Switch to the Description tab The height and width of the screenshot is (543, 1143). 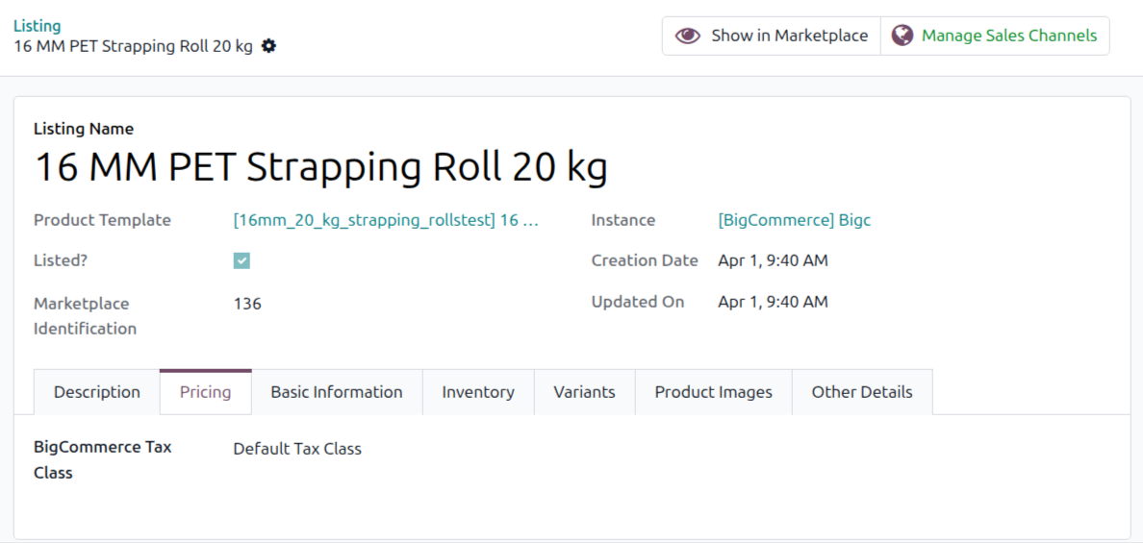97,392
